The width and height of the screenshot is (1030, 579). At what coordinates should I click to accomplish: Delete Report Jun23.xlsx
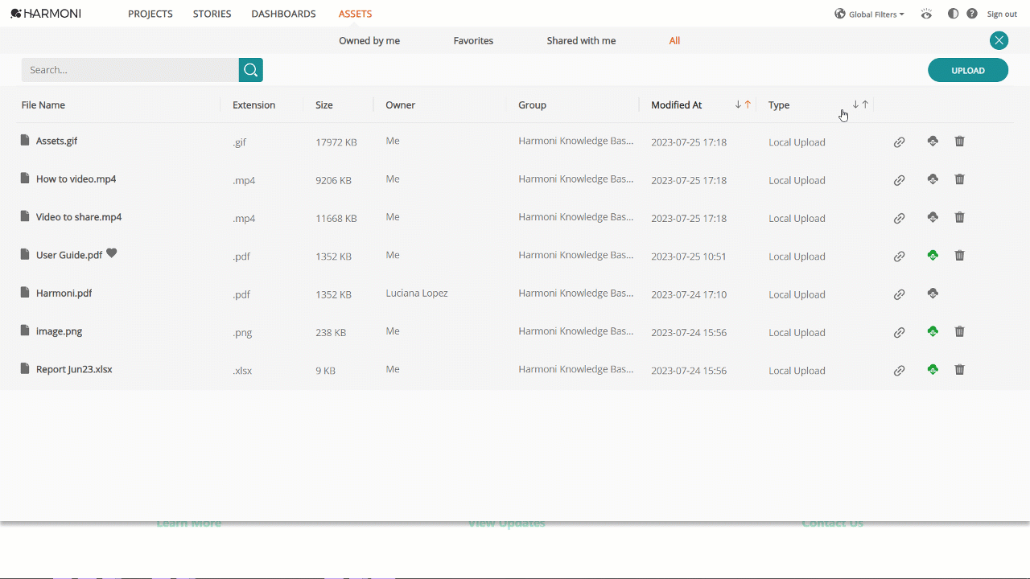(x=959, y=370)
